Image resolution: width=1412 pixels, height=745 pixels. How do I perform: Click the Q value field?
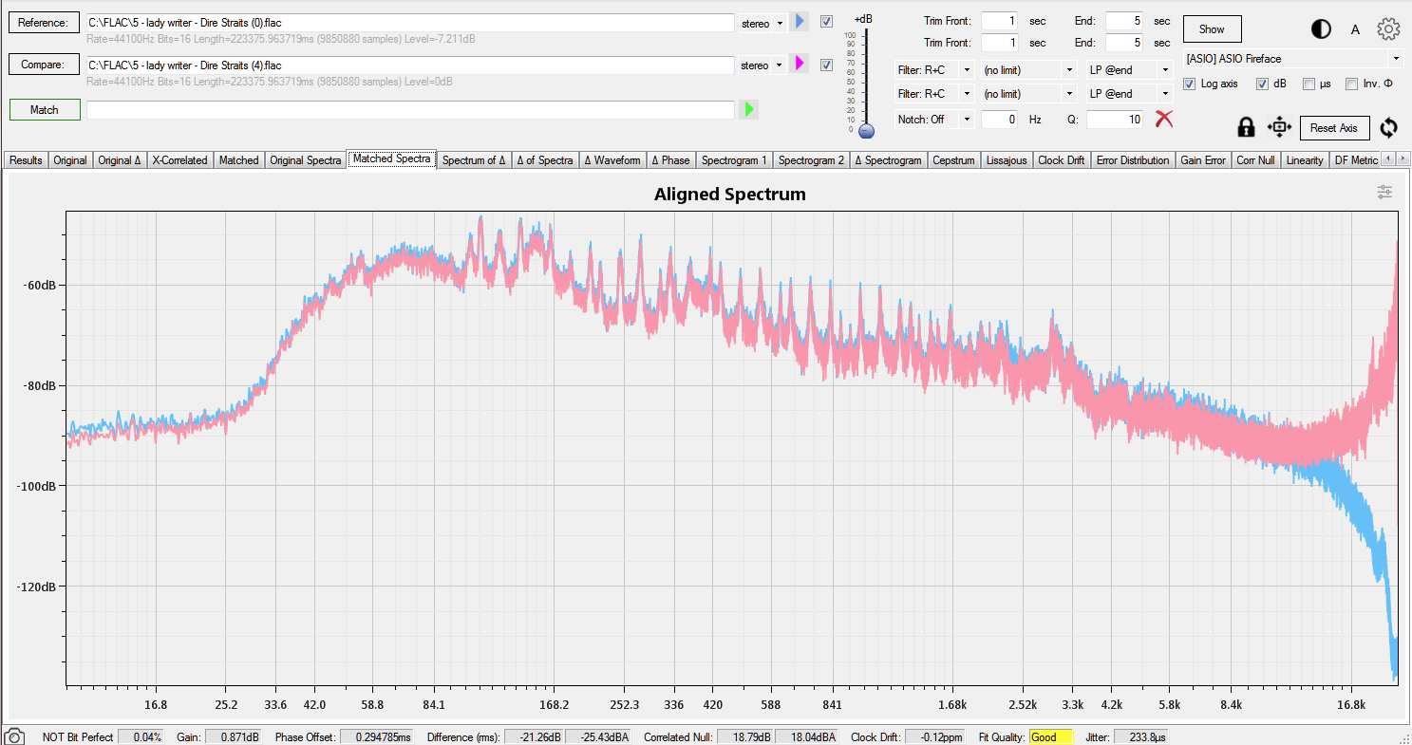(x=1115, y=120)
